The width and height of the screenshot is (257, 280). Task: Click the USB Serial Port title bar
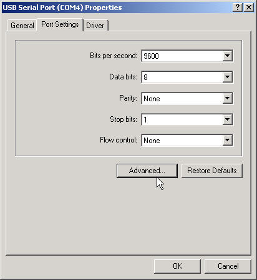[x=117, y=7]
